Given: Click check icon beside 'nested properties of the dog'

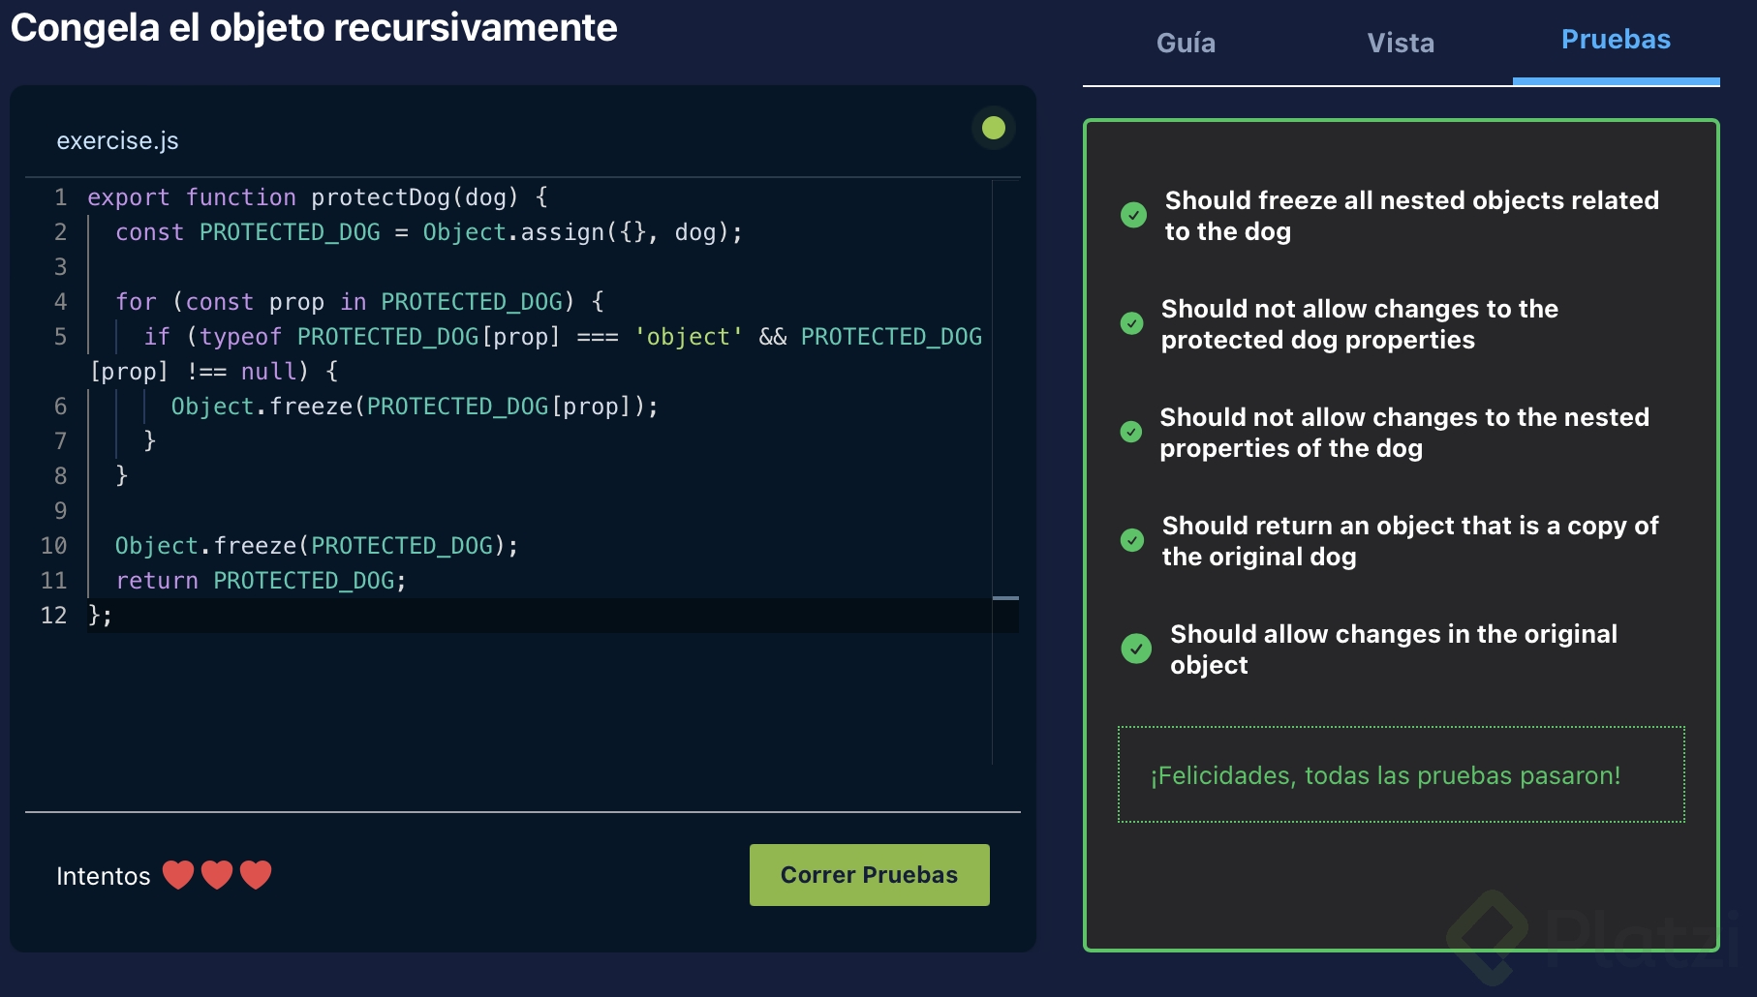Looking at the screenshot, I should tap(1131, 432).
